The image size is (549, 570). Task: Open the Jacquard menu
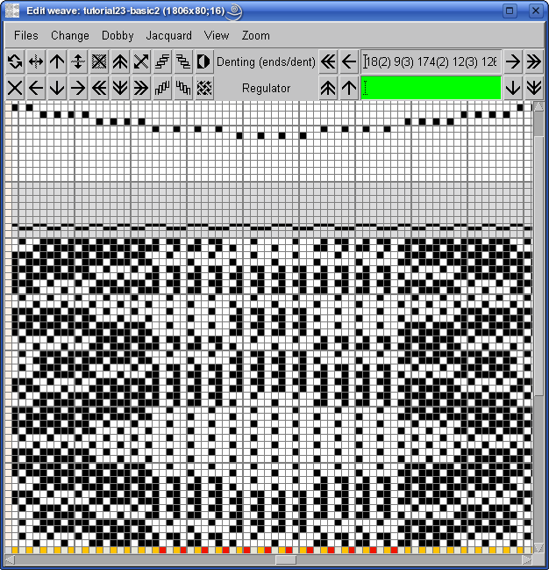pyautogui.click(x=168, y=36)
